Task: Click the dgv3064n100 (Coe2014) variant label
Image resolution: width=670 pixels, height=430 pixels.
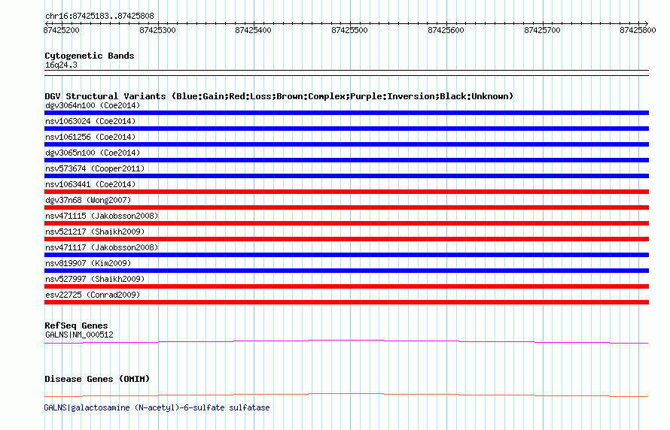Action: 93,105
